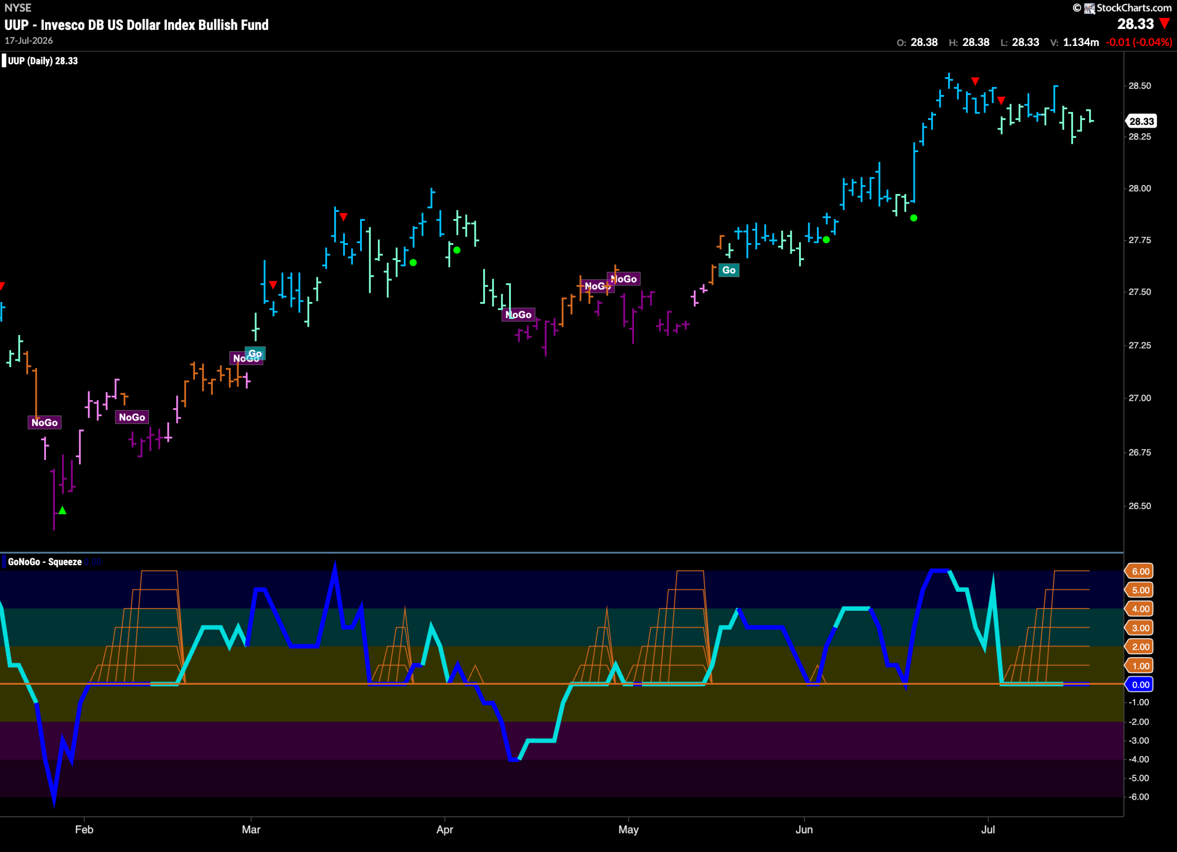Click the open value O: 28.38

click(x=917, y=43)
